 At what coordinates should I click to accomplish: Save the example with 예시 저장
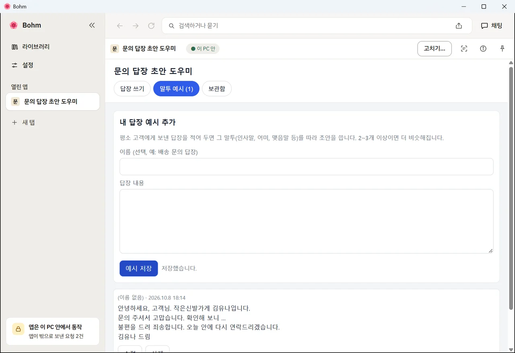click(x=139, y=269)
